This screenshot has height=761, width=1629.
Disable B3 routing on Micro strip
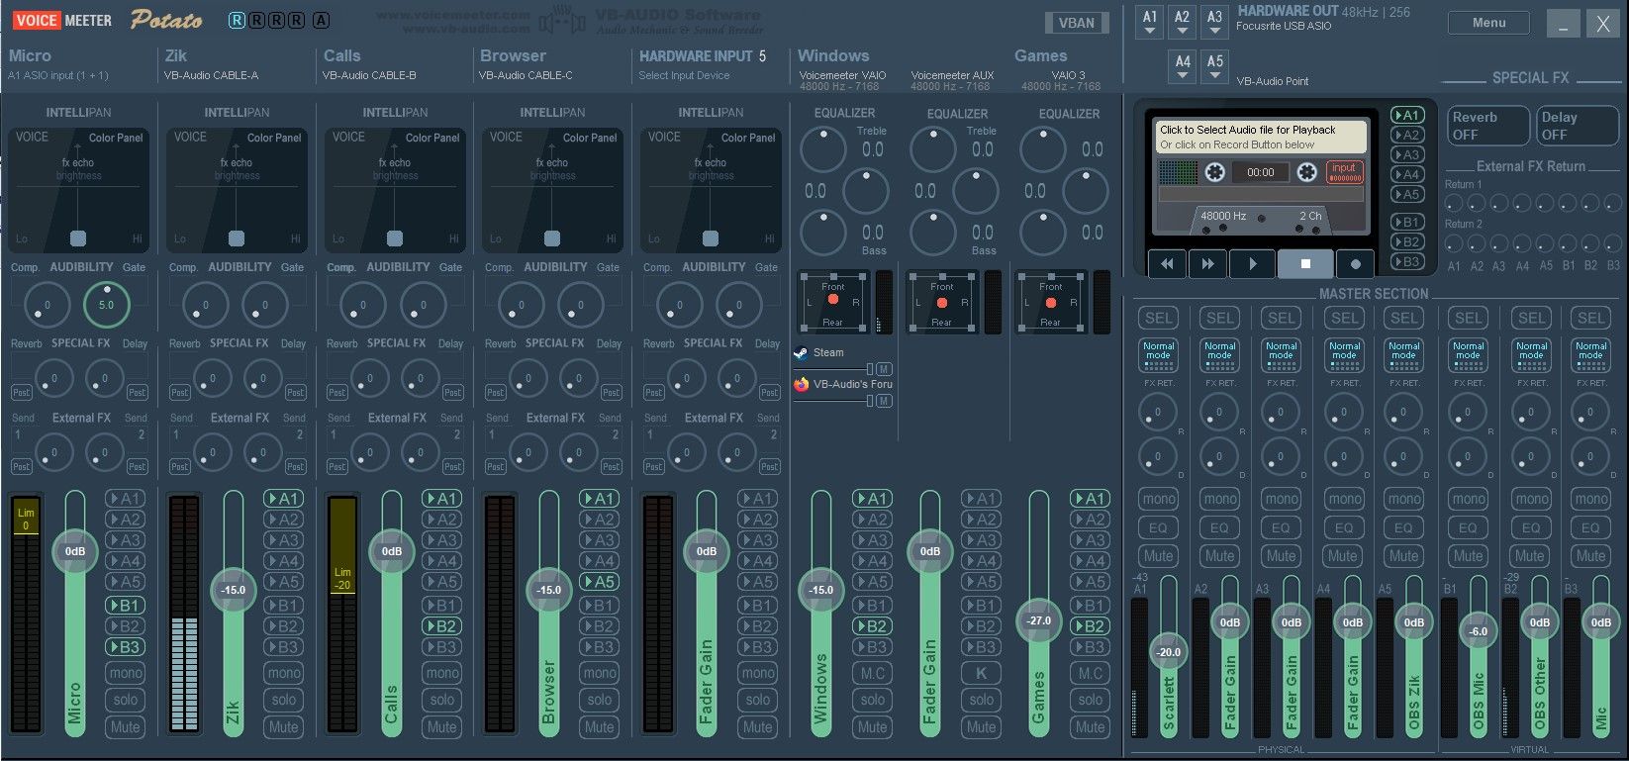[126, 647]
